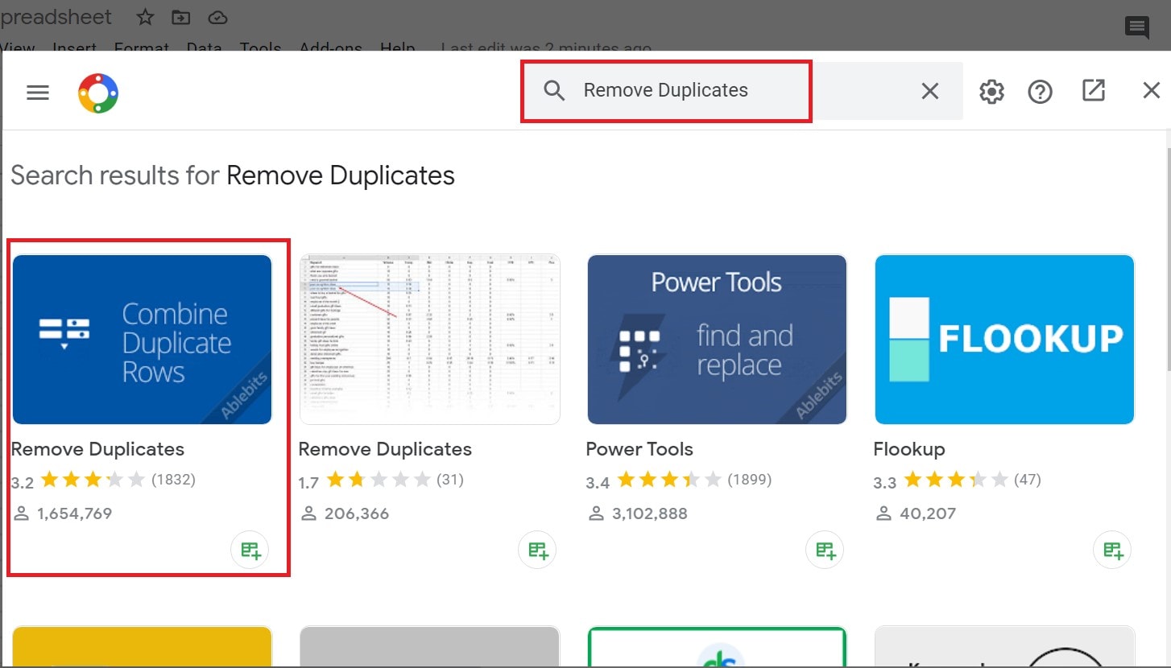
Task: Open the Marketplace settings gear
Action: 991,91
